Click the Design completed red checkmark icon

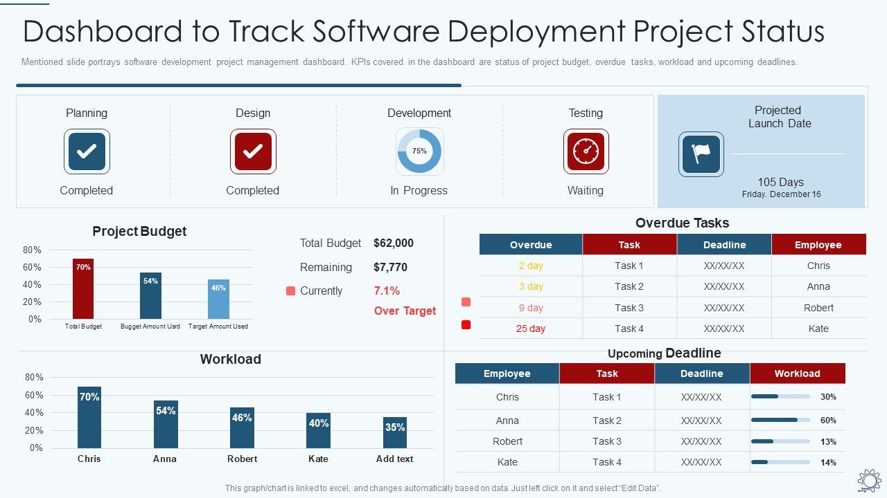pos(253,151)
